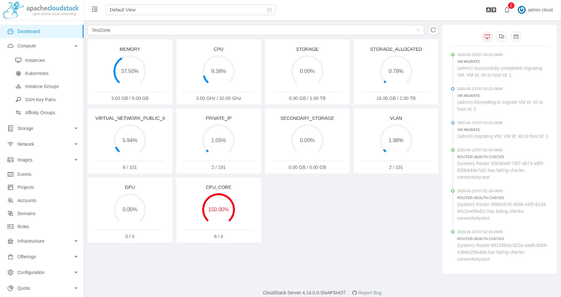Open the Projects menu label
The width and height of the screenshot is (561, 297).
[x=26, y=187]
